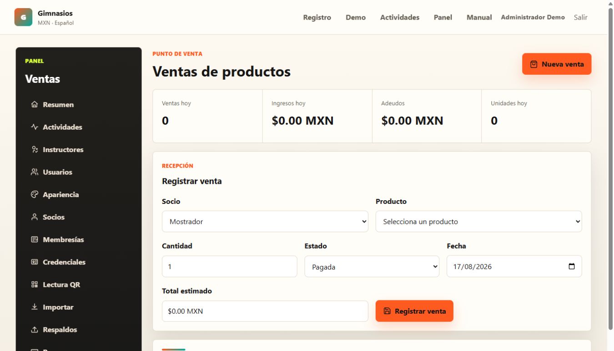Click the Instructores sidebar icon
Image resolution: width=614 pixels, height=351 pixels.
point(35,149)
